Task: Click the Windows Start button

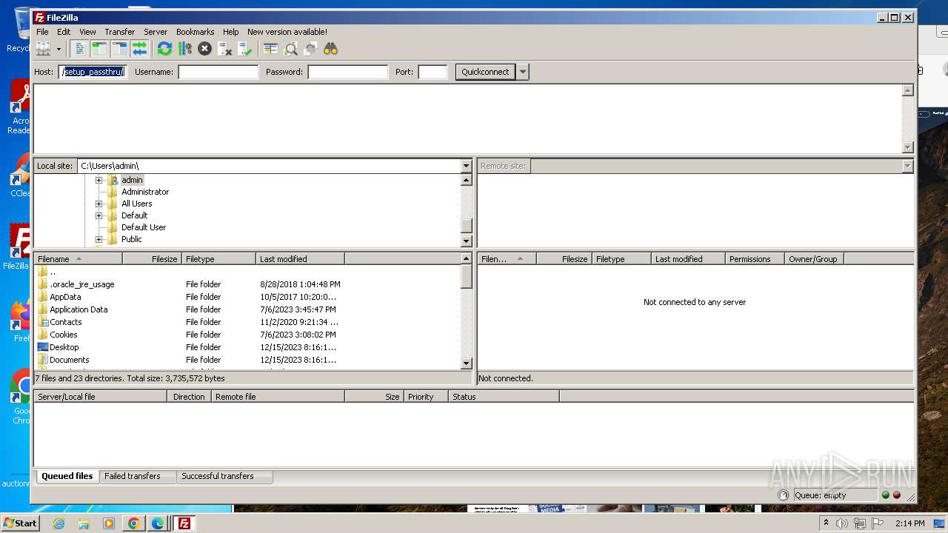Action: (20, 523)
